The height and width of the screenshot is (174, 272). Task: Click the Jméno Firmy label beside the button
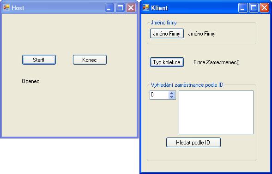coord(202,33)
